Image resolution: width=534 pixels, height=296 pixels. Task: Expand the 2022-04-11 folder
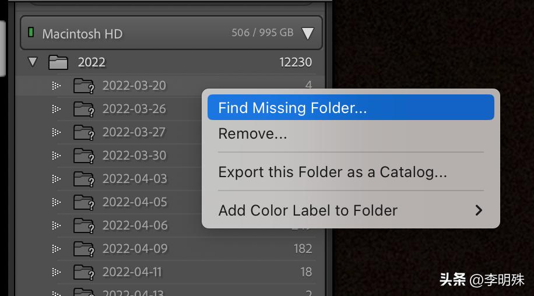(x=56, y=272)
